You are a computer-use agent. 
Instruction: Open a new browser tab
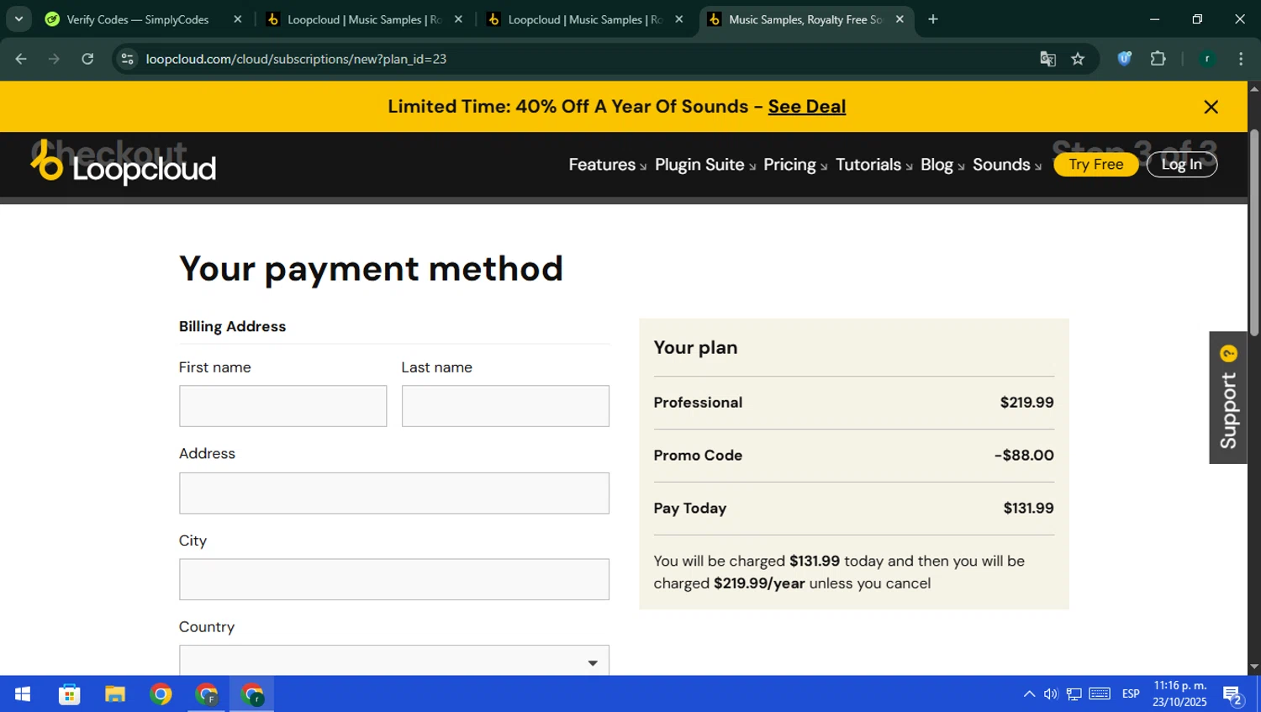[x=933, y=19]
